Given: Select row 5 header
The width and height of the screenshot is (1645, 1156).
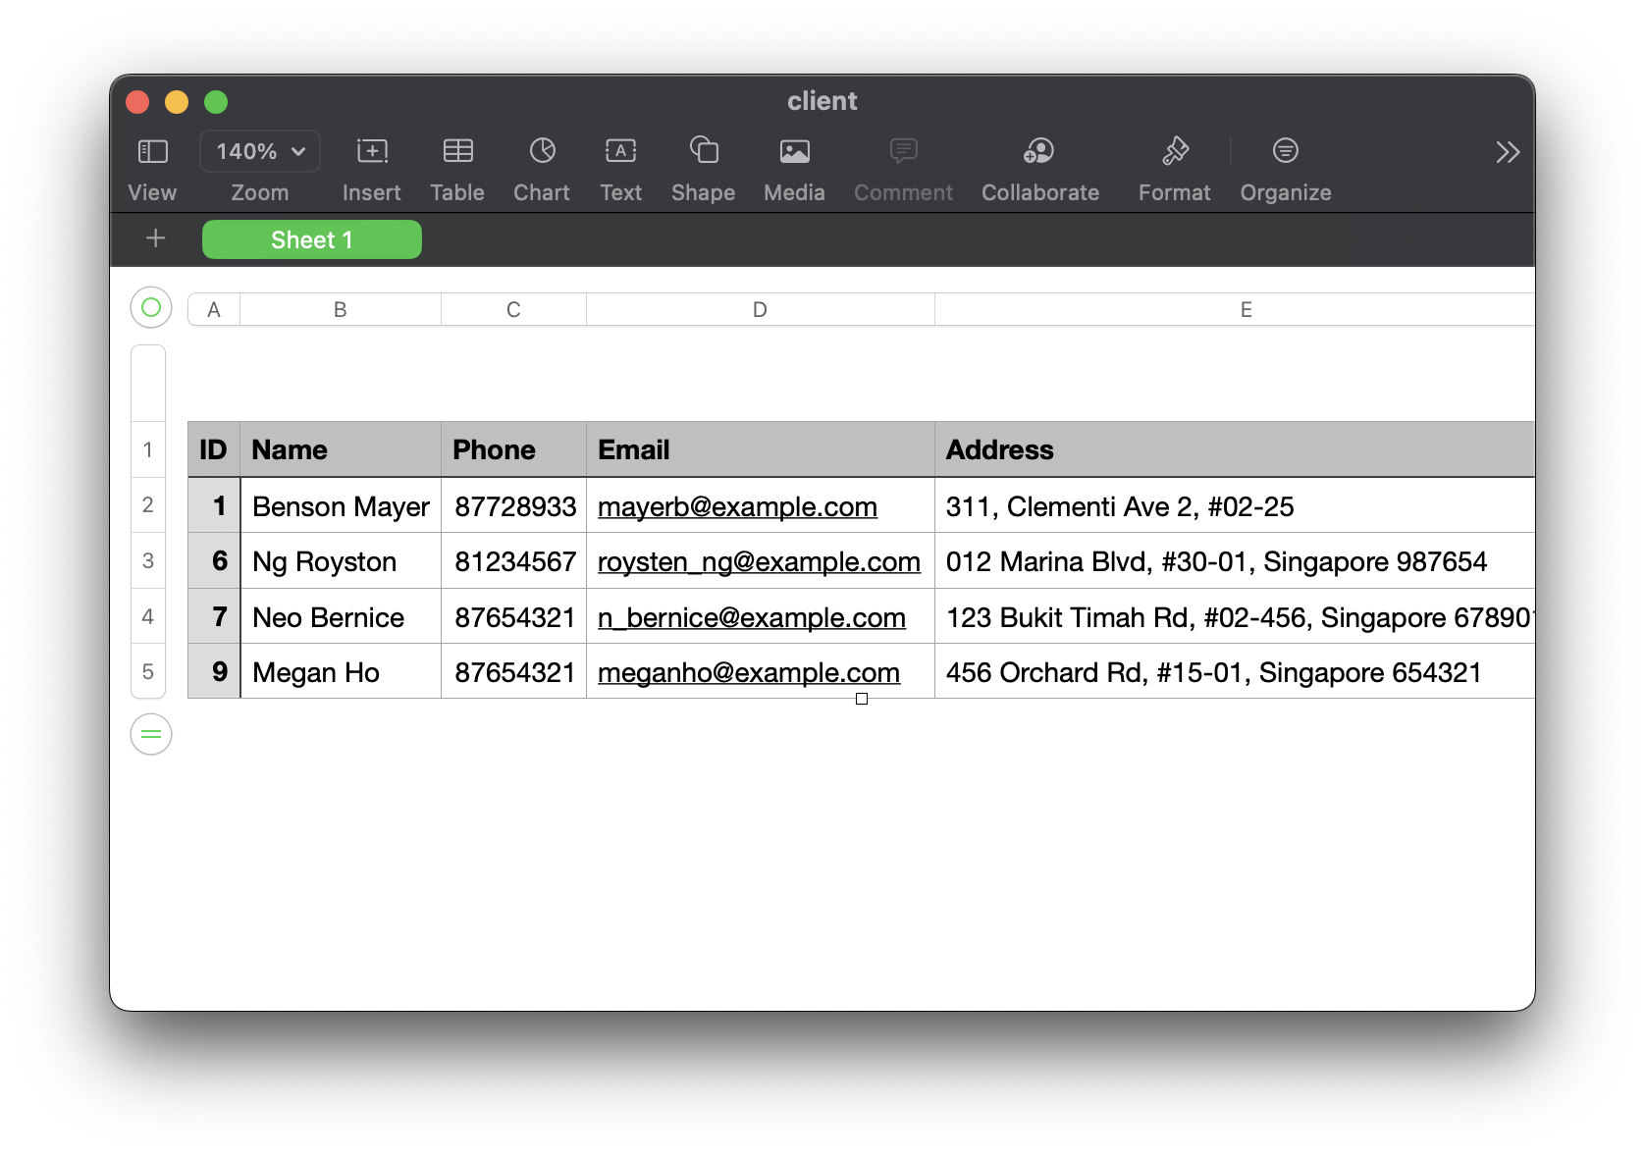Looking at the screenshot, I should 148,671.
